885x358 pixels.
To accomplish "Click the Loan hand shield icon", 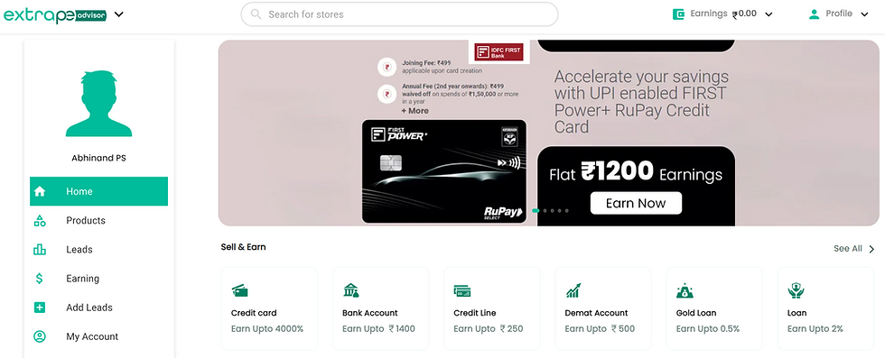I will [x=796, y=291].
